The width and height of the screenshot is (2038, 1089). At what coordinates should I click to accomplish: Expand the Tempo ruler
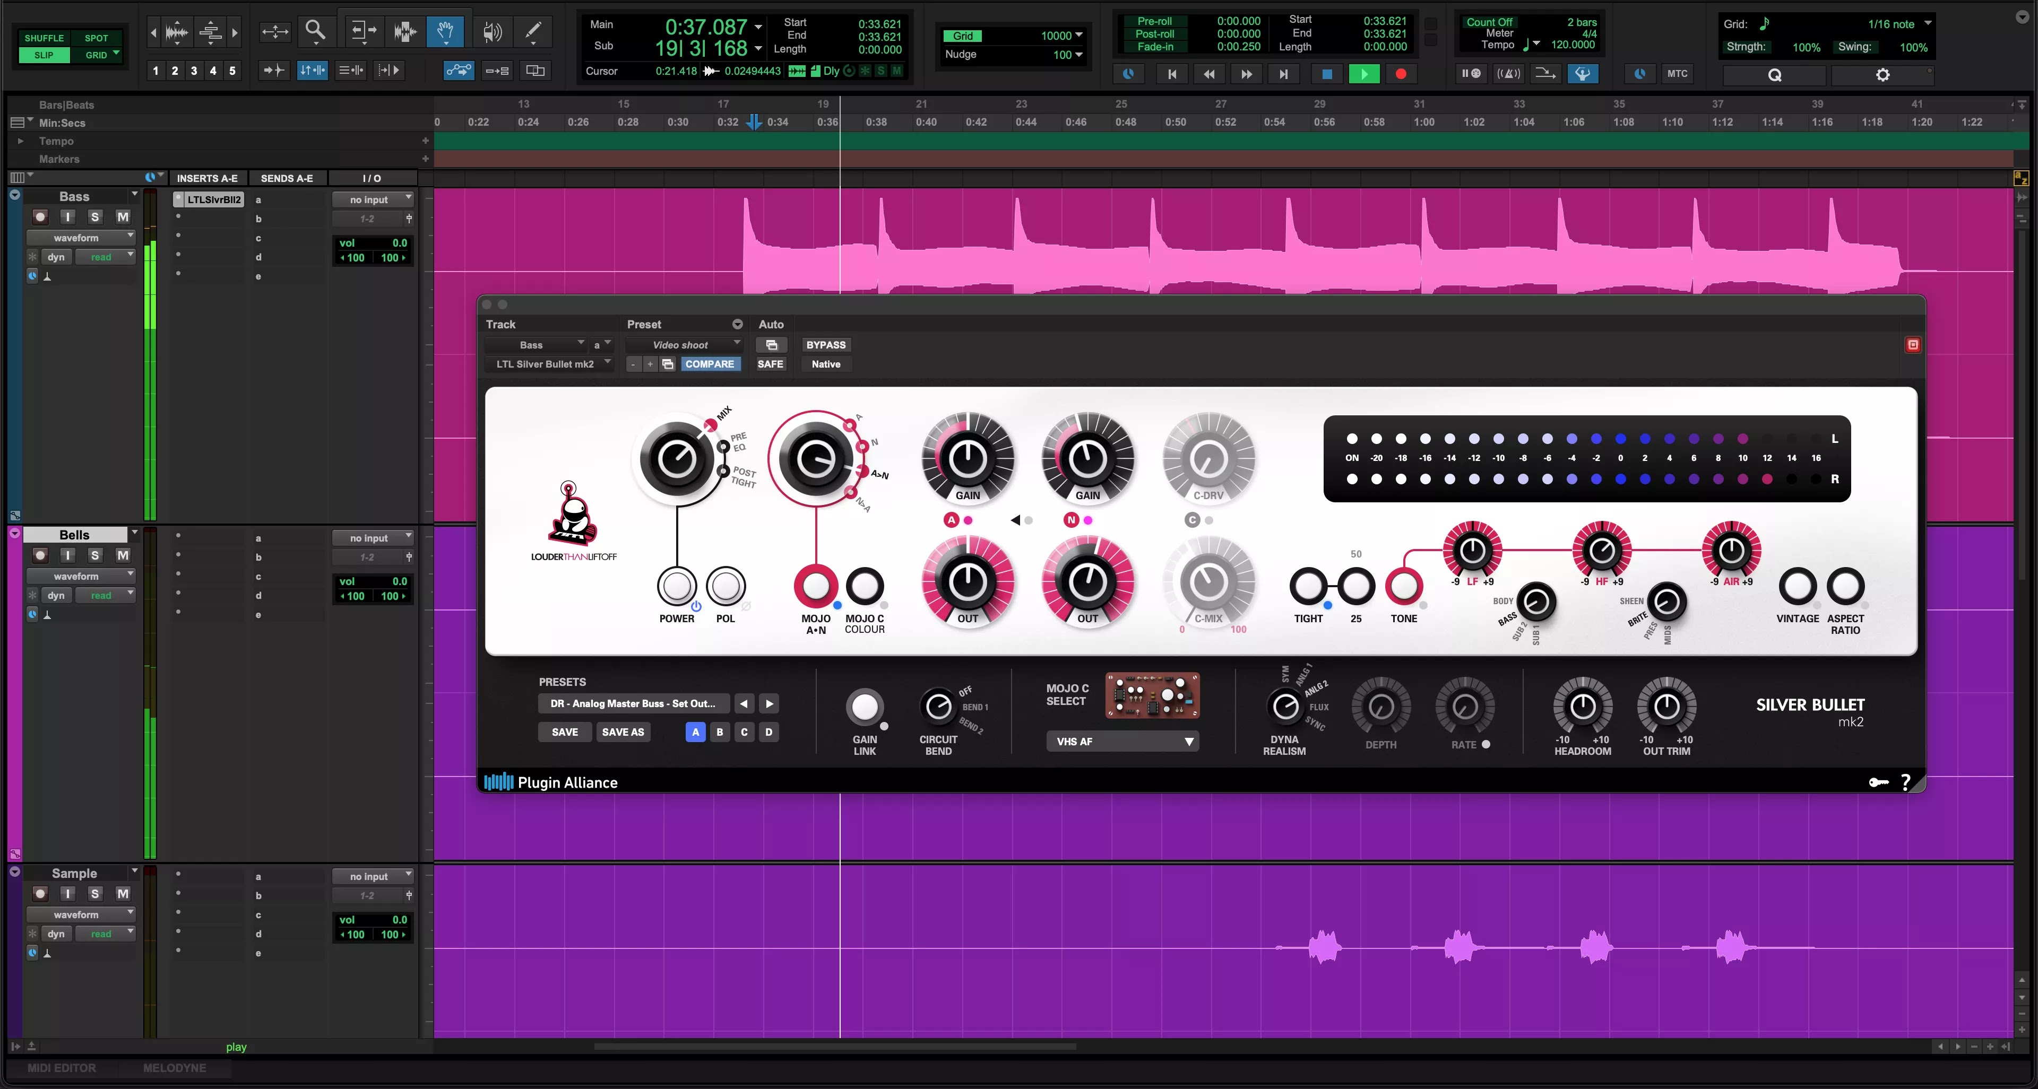(x=21, y=141)
